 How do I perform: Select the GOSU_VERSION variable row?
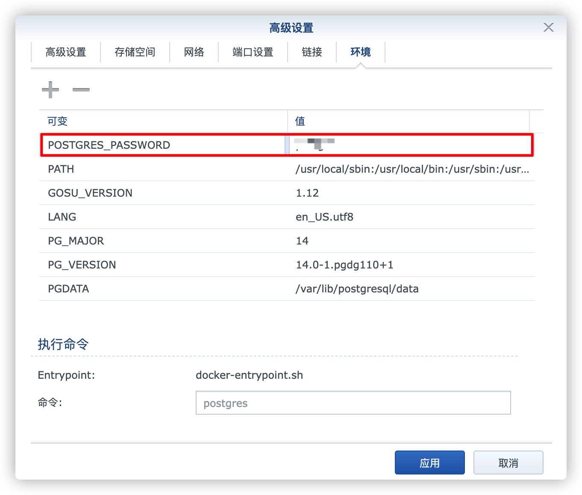(287, 193)
